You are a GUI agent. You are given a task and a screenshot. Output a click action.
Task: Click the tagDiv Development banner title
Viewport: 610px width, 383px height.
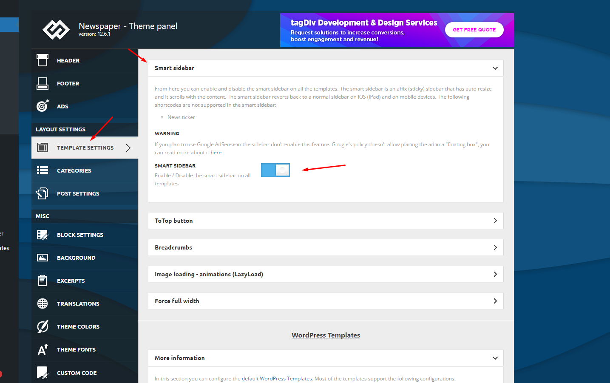[x=364, y=23]
